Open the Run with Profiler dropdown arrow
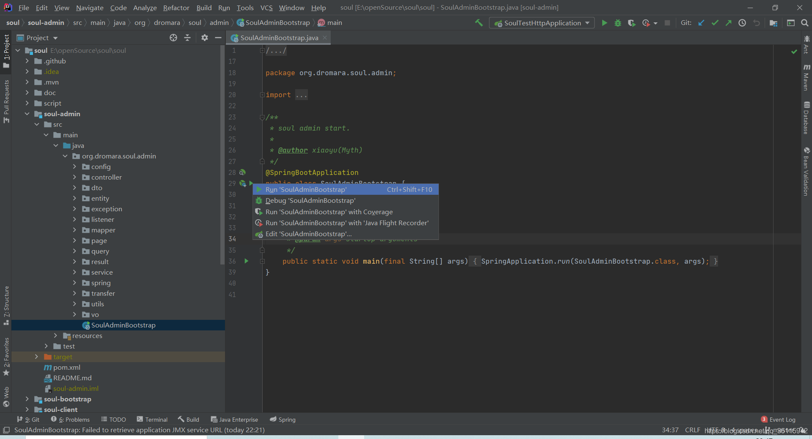Image resolution: width=812 pixels, height=439 pixels. click(656, 23)
